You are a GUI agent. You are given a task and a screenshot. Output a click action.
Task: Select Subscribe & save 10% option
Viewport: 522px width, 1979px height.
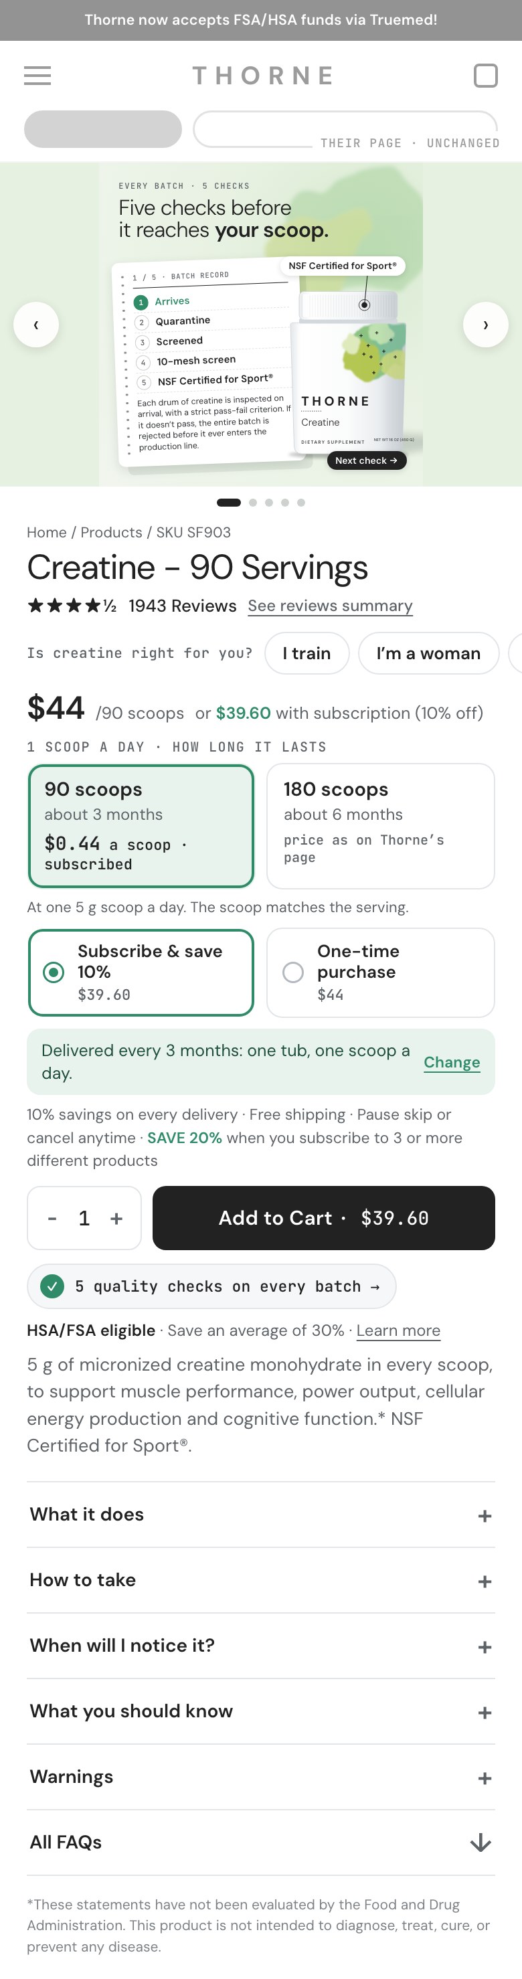pos(141,972)
